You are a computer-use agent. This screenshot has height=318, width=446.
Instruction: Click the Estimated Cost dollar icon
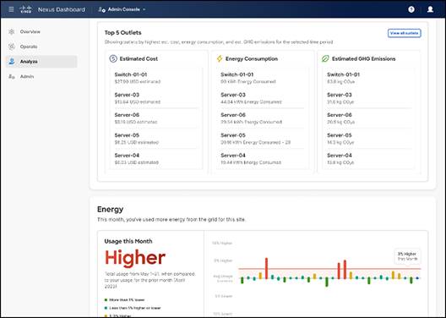(113, 58)
